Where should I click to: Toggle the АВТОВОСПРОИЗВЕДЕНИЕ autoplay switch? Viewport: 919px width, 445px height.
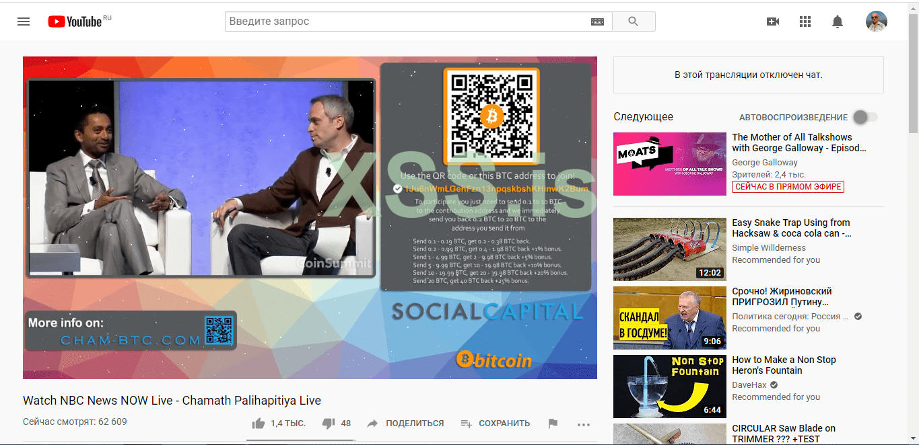coord(865,117)
